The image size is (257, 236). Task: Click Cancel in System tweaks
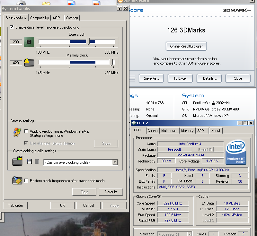coord(89,205)
